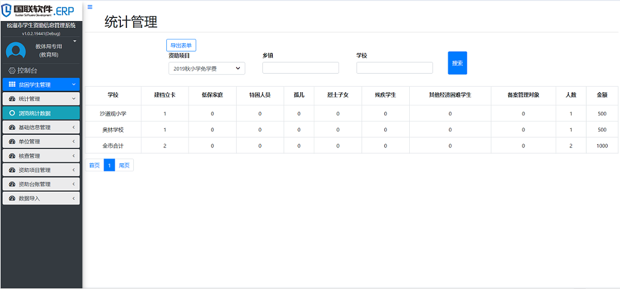Select the 奥林学校 row cell
The height and width of the screenshot is (289, 620).
[113, 129]
